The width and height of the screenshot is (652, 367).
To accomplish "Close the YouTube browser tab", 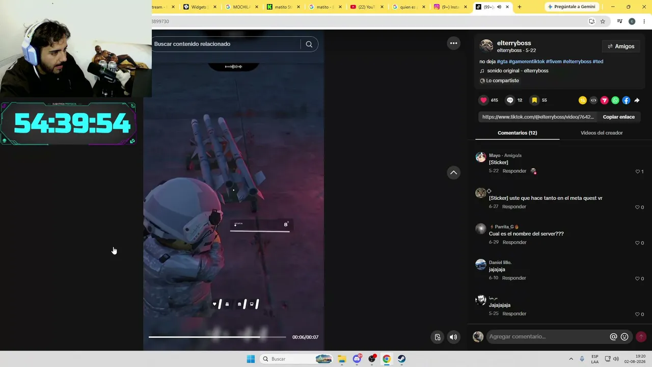I will [x=382, y=7].
